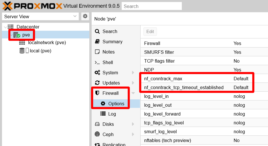Click the Ceph spiral icon
Image resolution: width=268 pixels, height=146 pixels.
(97, 134)
